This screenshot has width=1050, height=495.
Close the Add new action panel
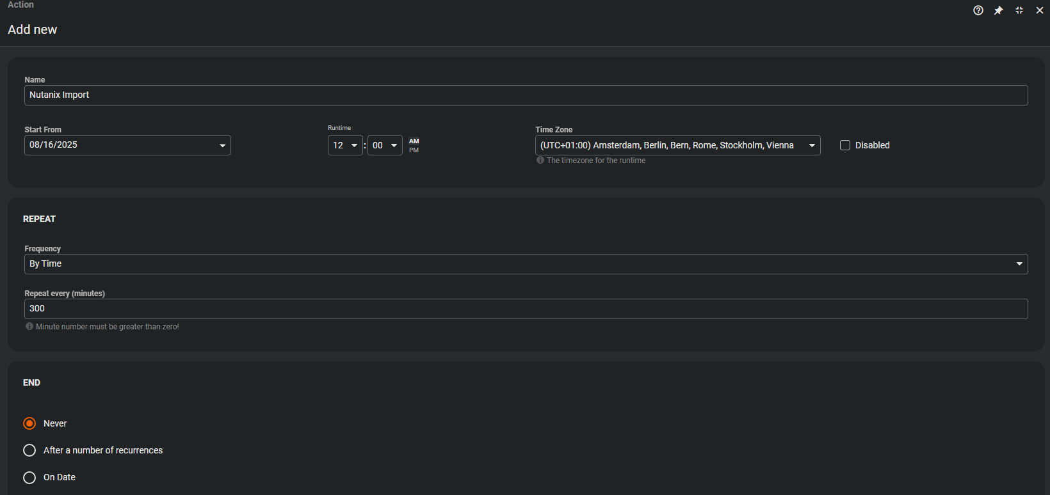(x=1039, y=10)
